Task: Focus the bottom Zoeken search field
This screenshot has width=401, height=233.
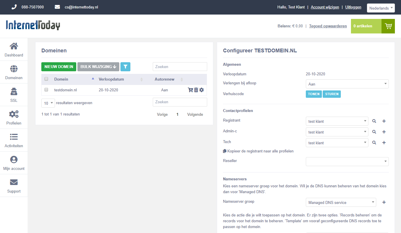Action: [180, 102]
